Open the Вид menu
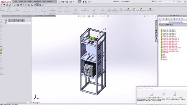The height and width of the screenshot is (105, 187). (25, 2)
